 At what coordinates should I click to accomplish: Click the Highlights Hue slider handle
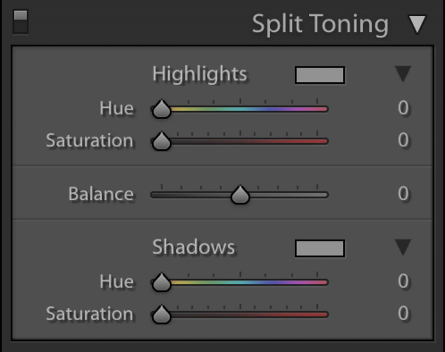coord(161,109)
